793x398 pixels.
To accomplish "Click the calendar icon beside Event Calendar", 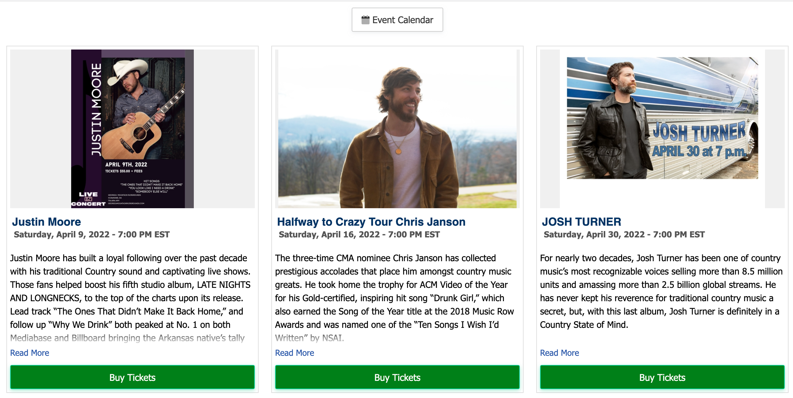I will [x=365, y=20].
